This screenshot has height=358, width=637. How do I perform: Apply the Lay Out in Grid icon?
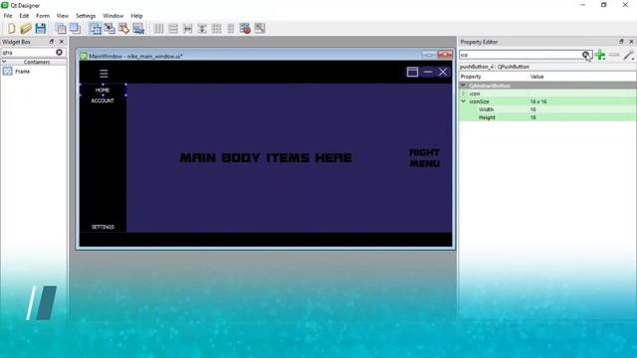(217, 29)
